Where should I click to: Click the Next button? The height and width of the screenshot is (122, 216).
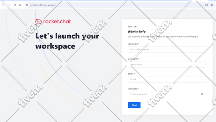tap(134, 105)
